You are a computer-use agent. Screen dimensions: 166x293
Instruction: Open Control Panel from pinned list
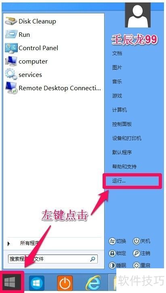coord(11,48)
